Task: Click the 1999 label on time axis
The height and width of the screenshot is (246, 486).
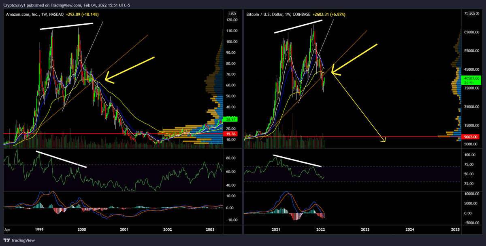Action: [39, 229]
